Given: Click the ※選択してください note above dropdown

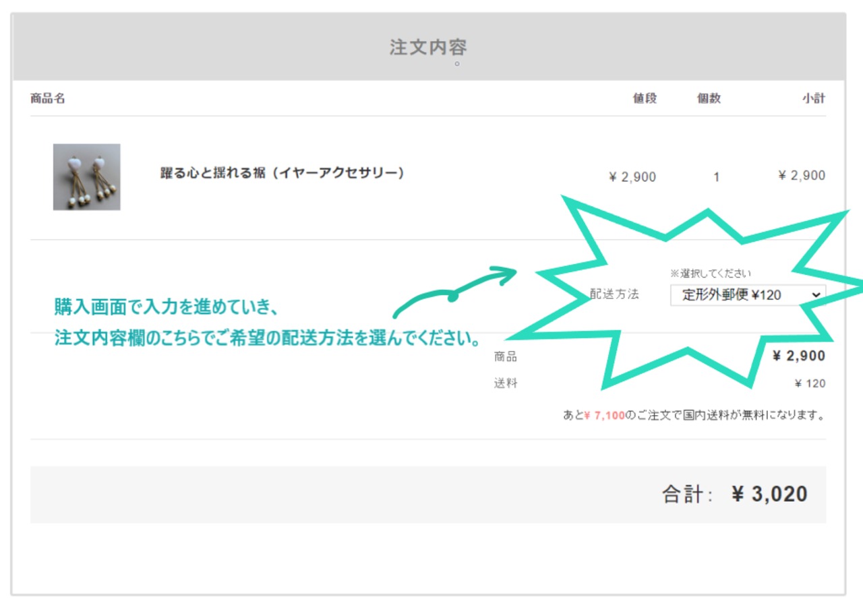Looking at the screenshot, I should [710, 274].
